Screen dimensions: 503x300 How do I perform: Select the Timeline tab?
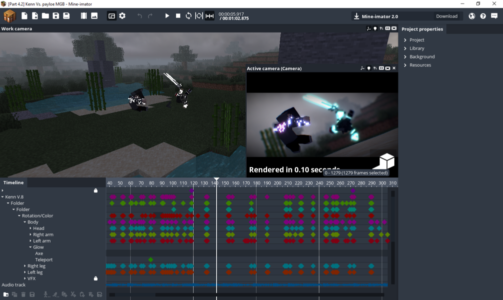[14, 182]
